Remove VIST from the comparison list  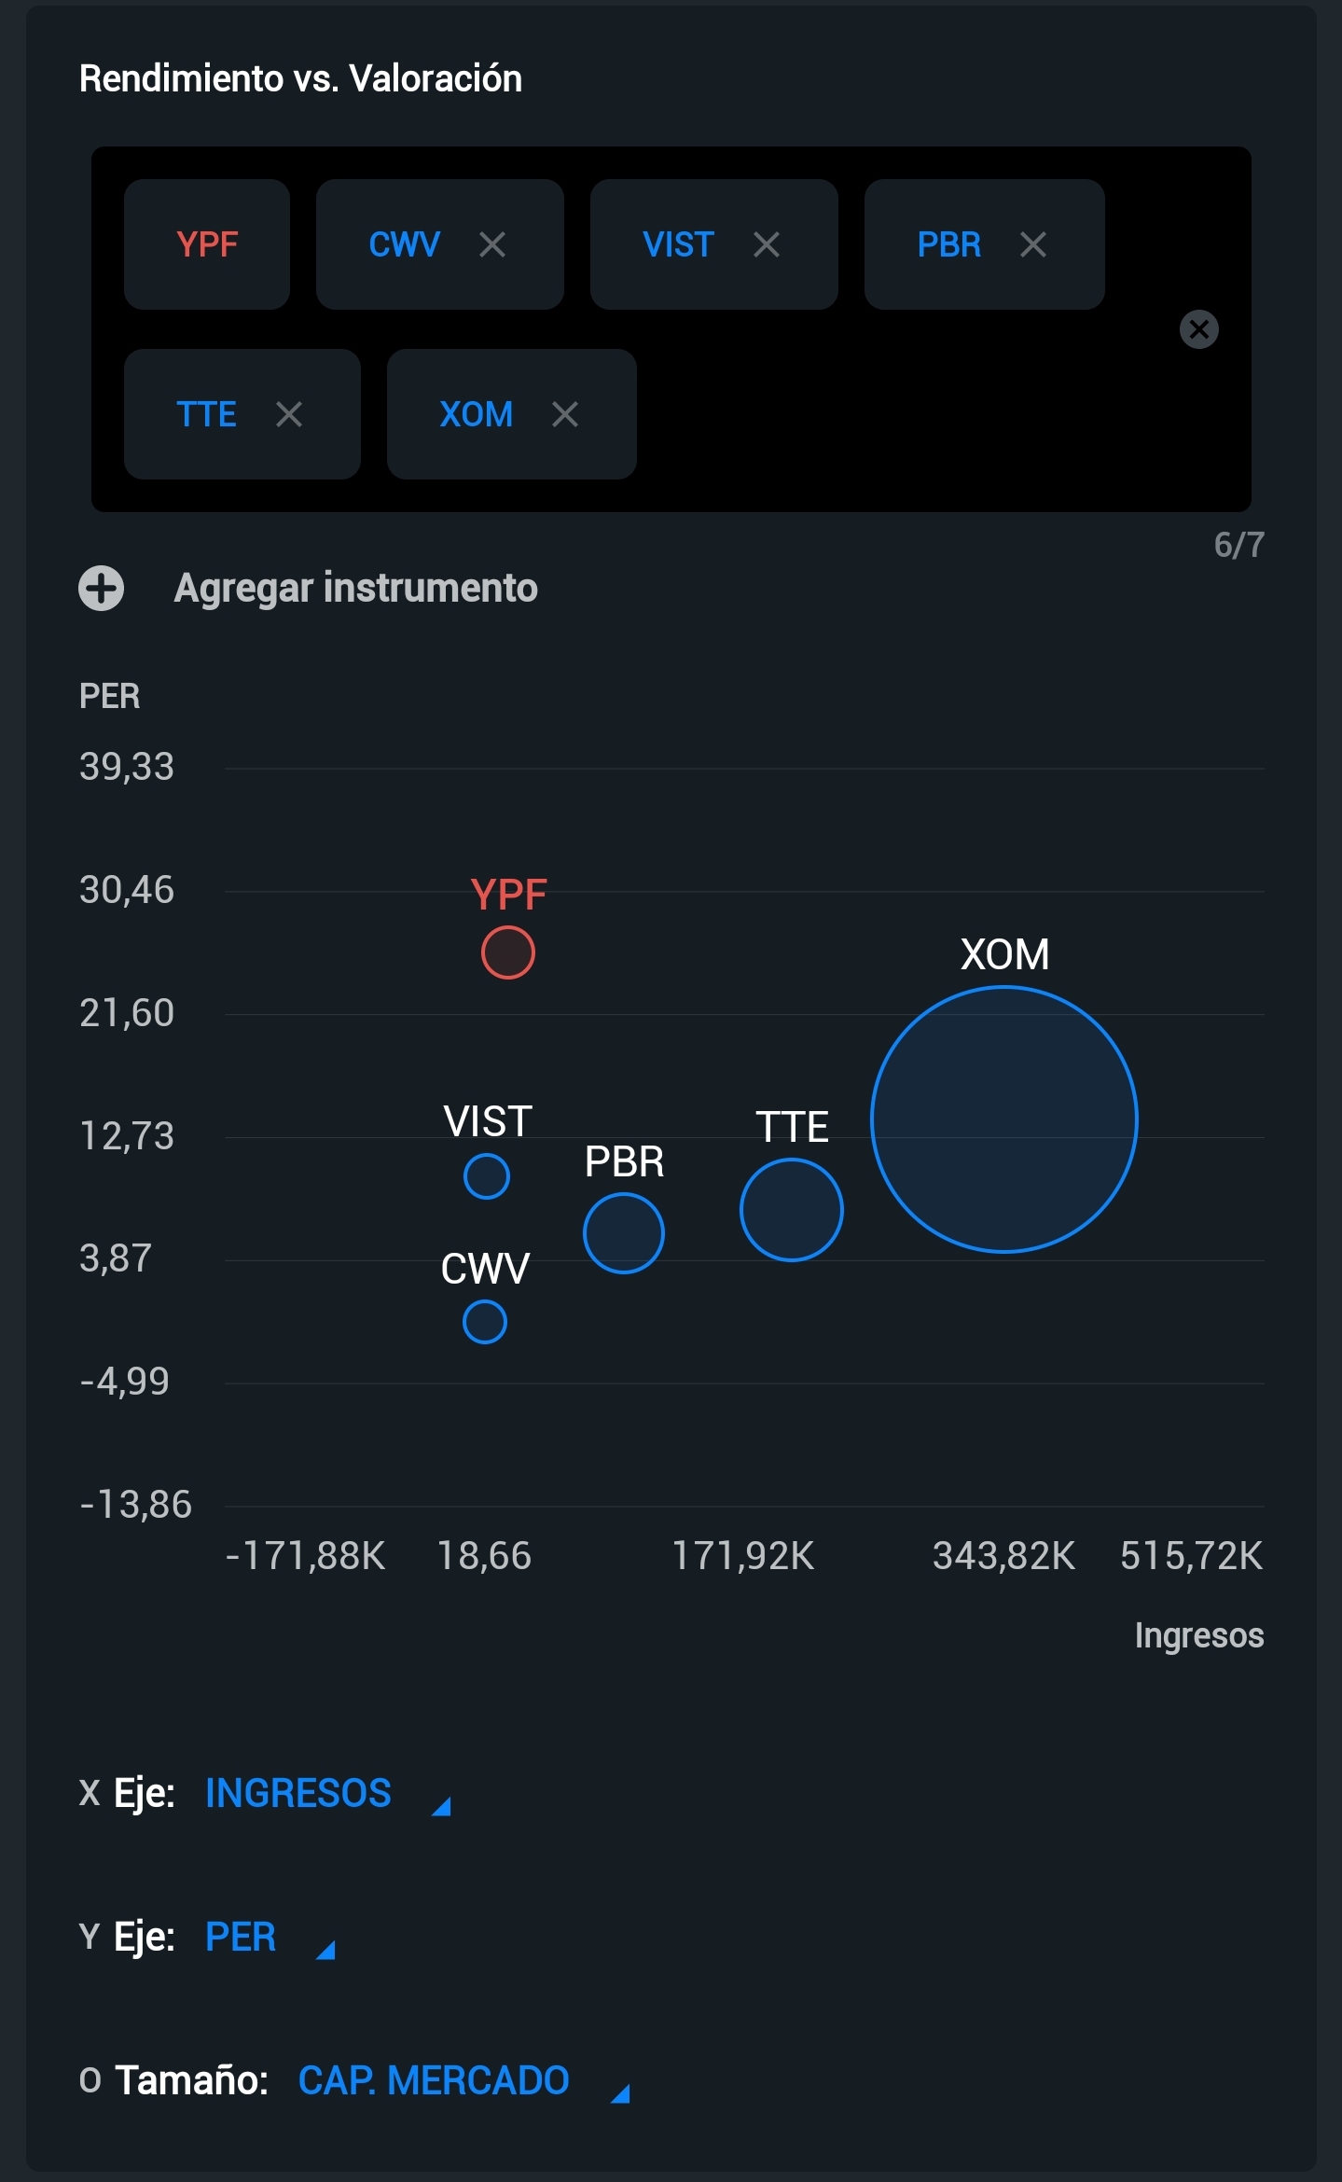(767, 244)
